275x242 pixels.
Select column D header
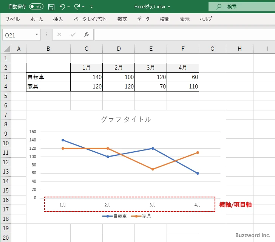119,49
